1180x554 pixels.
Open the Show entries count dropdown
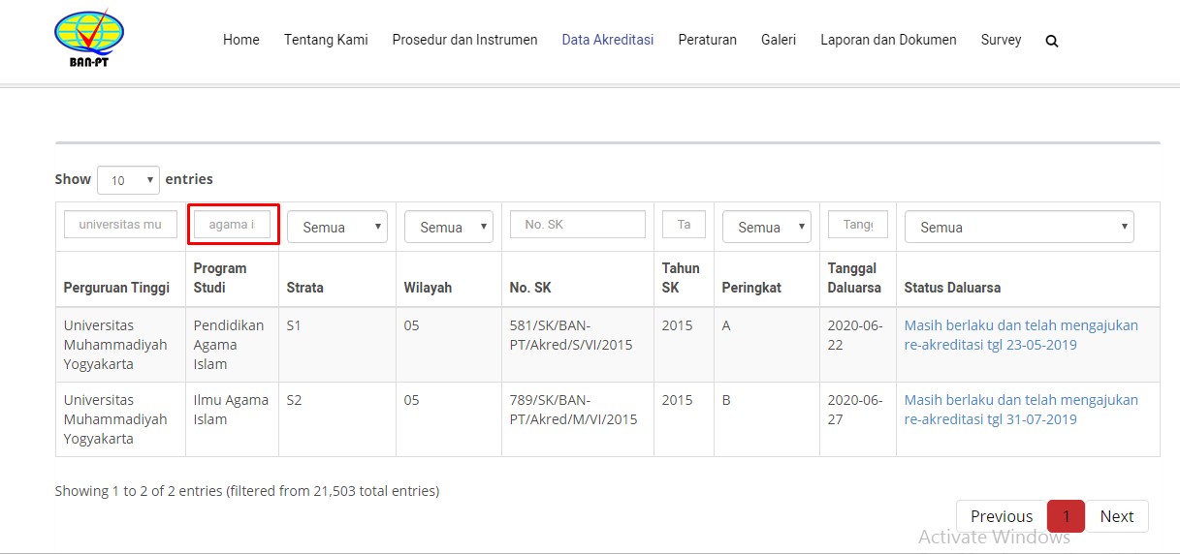coord(128,180)
